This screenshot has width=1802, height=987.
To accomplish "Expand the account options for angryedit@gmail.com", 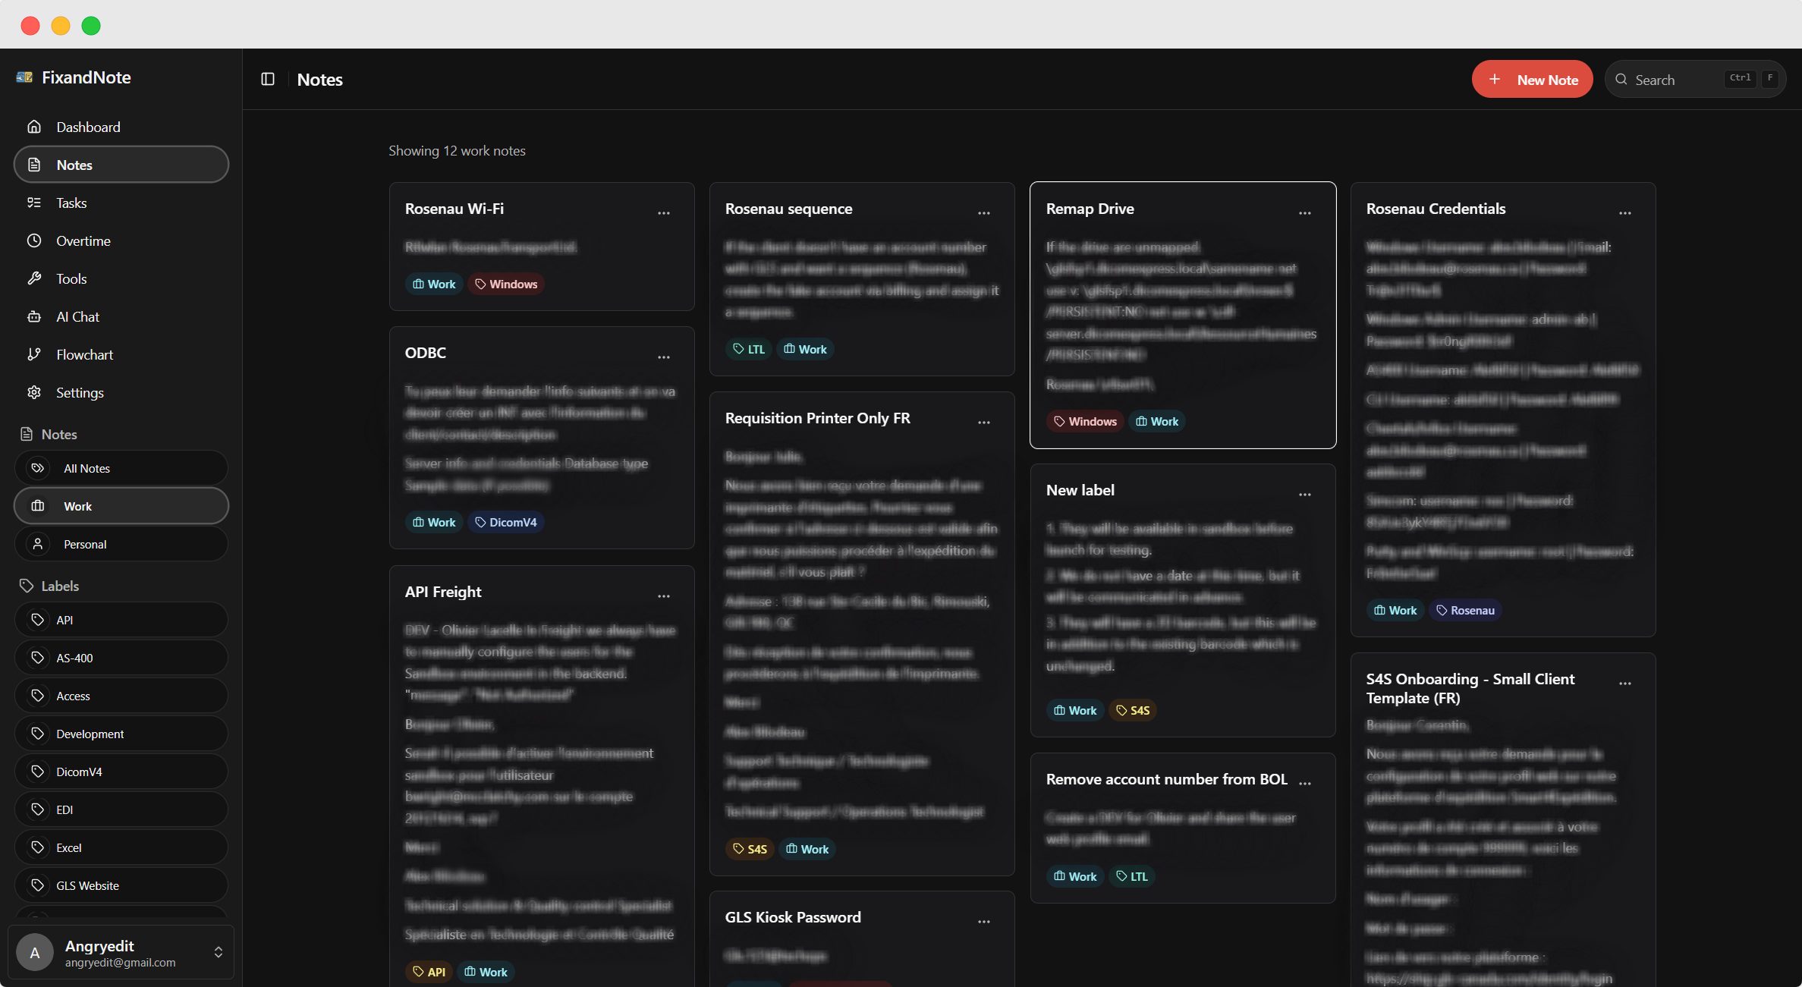I will click(219, 952).
